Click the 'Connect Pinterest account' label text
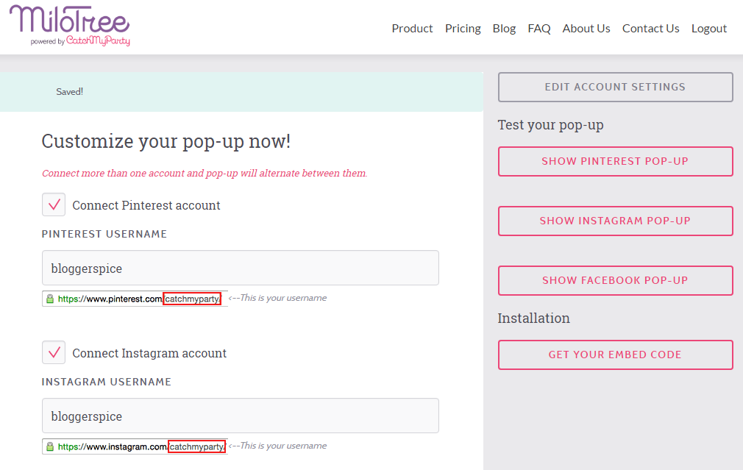Viewport: 743px width, 470px height. [146, 205]
